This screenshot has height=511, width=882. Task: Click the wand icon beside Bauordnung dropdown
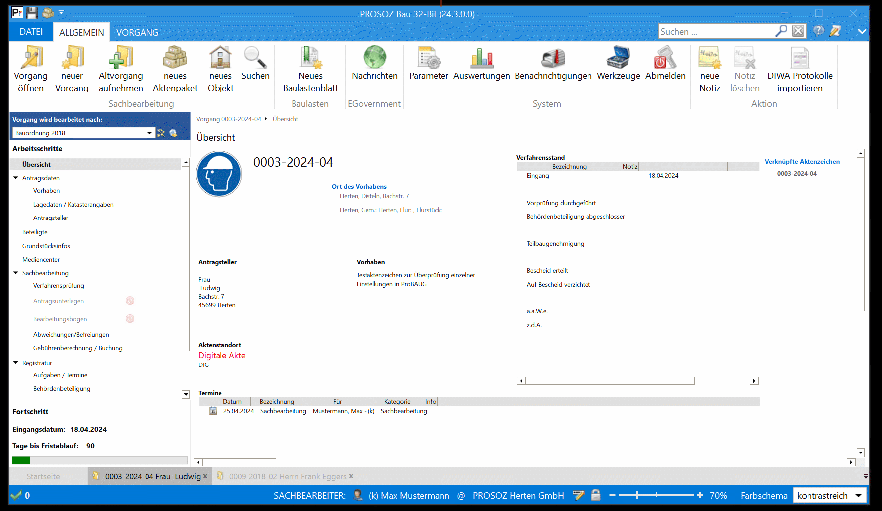(x=161, y=133)
